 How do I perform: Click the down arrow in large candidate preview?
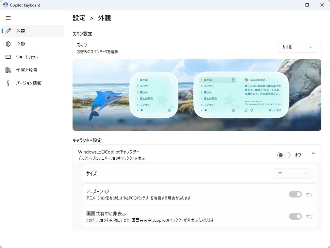tap(206, 110)
